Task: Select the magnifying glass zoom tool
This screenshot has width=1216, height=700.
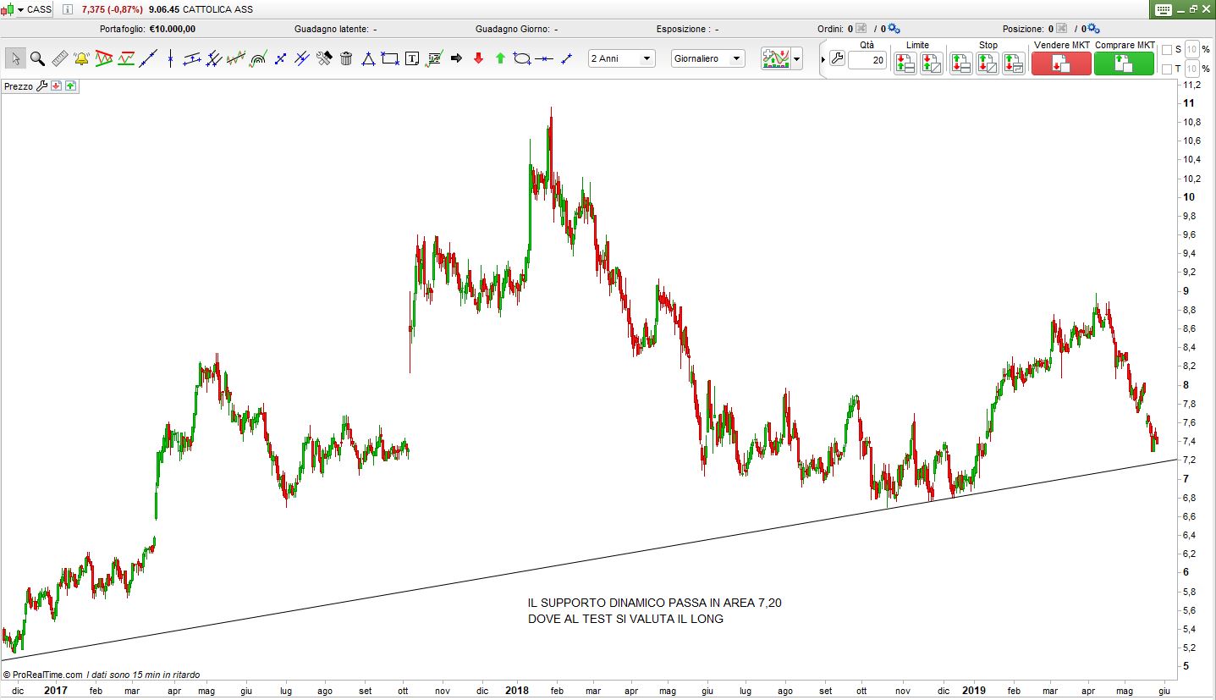Action: point(37,58)
